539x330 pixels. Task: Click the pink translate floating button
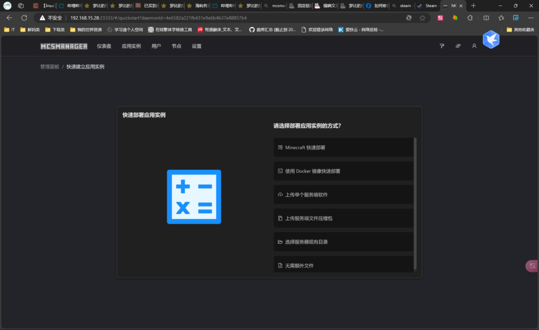[x=531, y=266]
